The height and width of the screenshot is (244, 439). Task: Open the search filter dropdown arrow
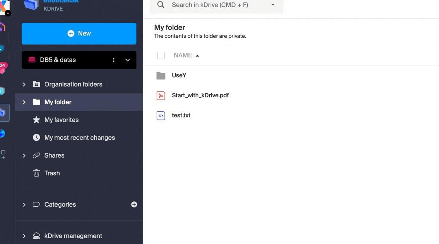(x=273, y=5)
